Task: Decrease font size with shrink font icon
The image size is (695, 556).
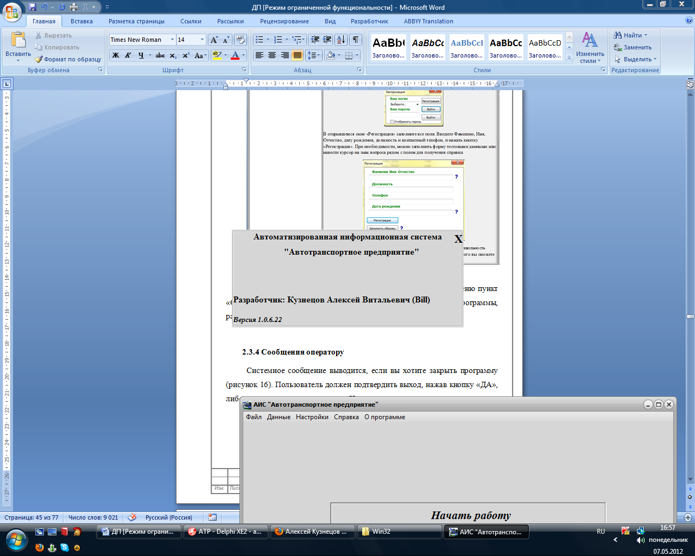Action: pyautogui.click(x=226, y=40)
